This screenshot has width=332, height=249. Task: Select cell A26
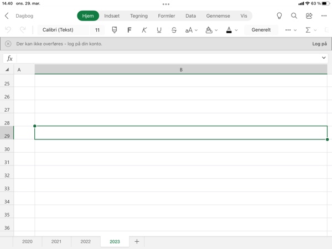click(x=24, y=94)
